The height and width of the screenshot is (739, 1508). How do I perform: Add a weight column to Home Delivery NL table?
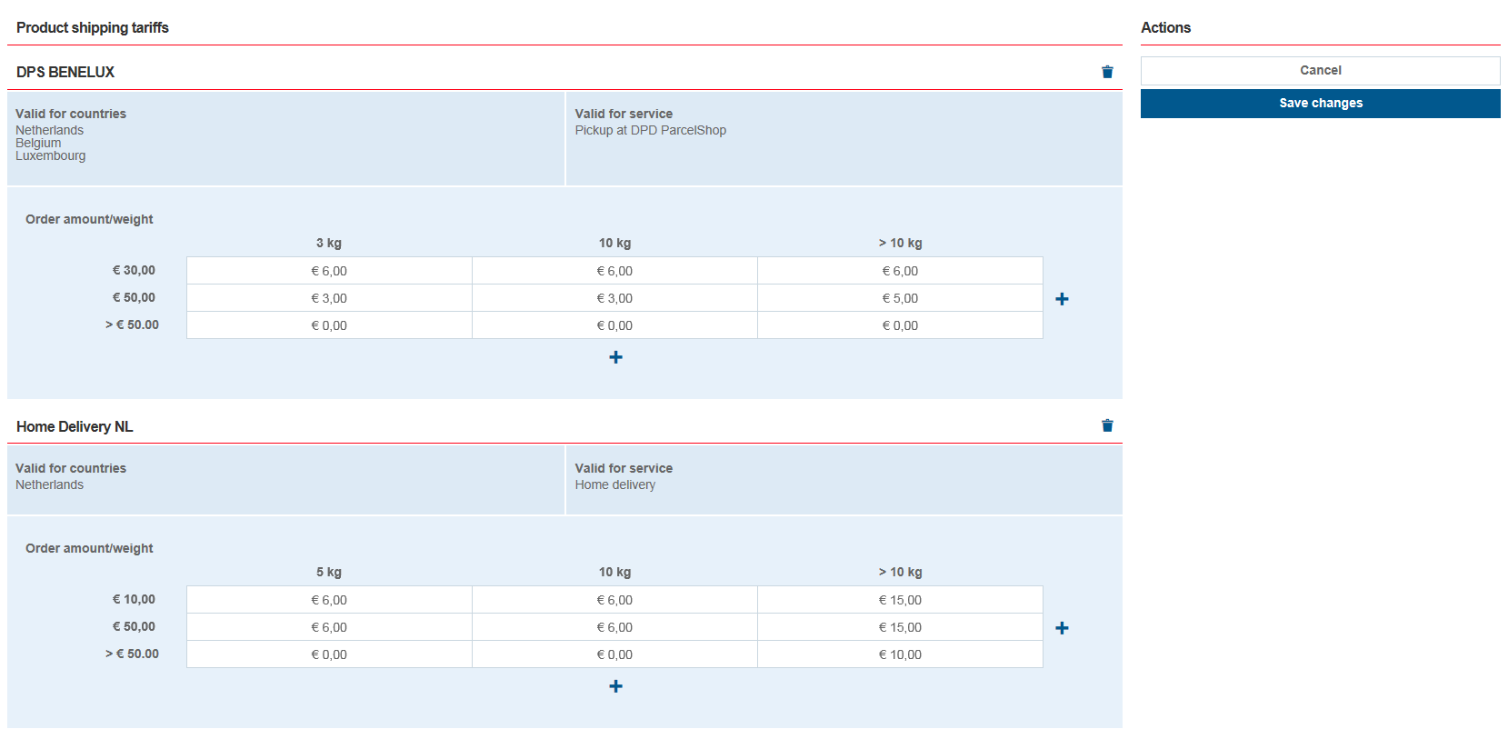[1062, 628]
